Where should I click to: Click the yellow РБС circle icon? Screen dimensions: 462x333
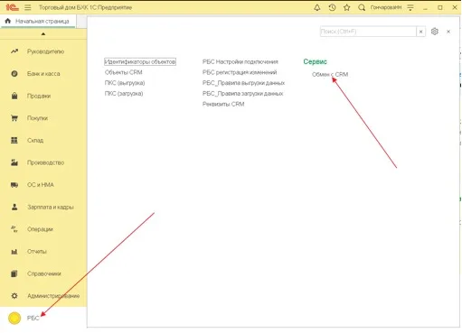coord(14,319)
